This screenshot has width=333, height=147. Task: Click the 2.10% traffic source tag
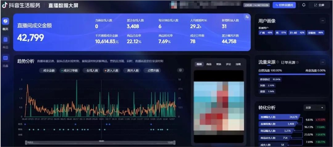tap(267, 86)
